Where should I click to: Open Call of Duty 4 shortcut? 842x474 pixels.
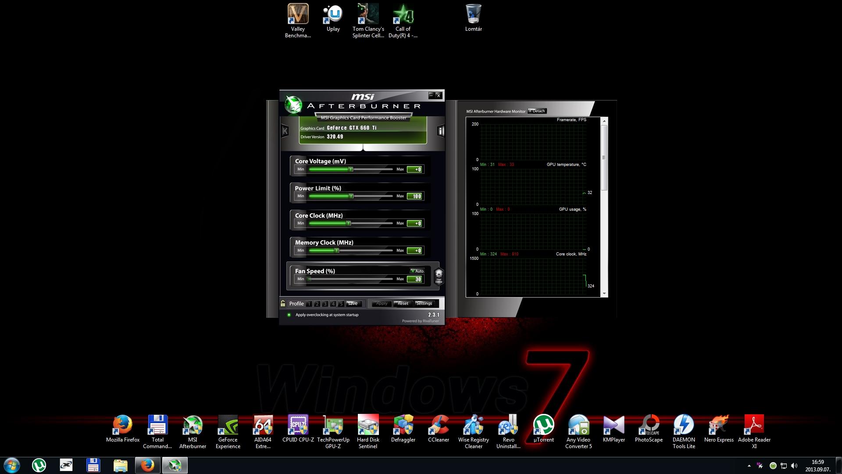[403, 21]
